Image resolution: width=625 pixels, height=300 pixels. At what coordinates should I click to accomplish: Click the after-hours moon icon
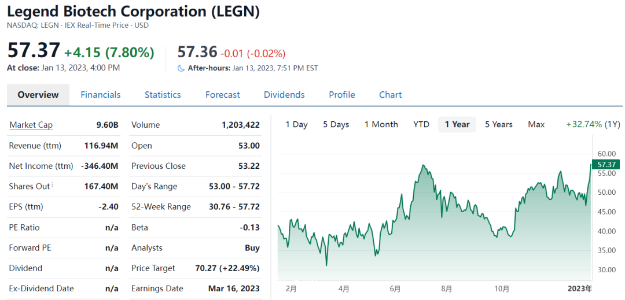pos(181,68)
